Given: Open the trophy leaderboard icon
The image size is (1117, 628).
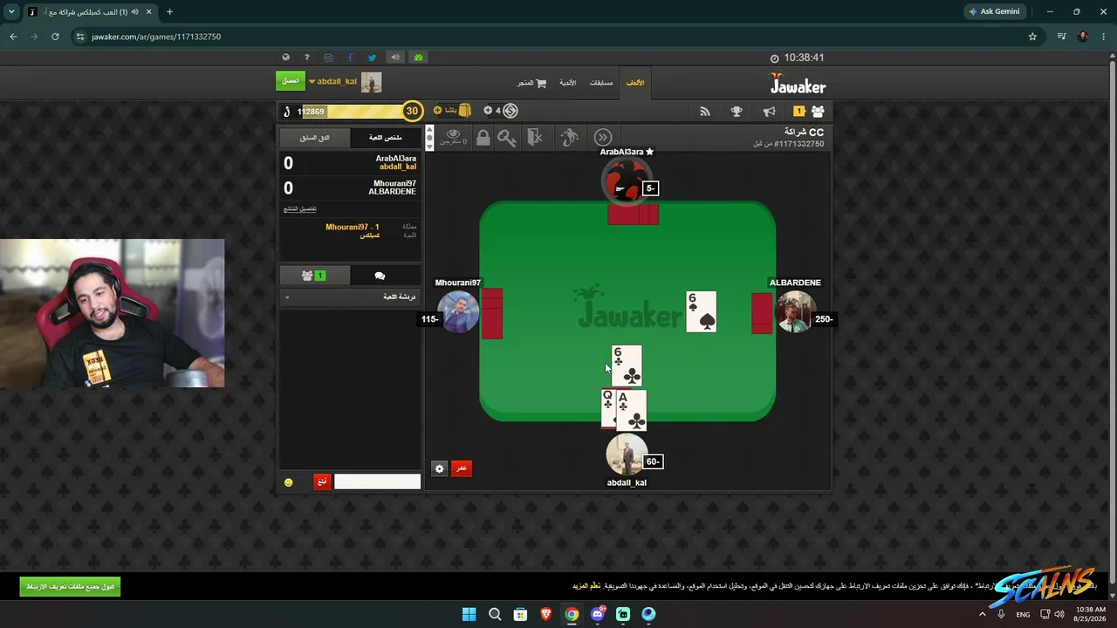Looking at the screenshot, I should [737, 112].
